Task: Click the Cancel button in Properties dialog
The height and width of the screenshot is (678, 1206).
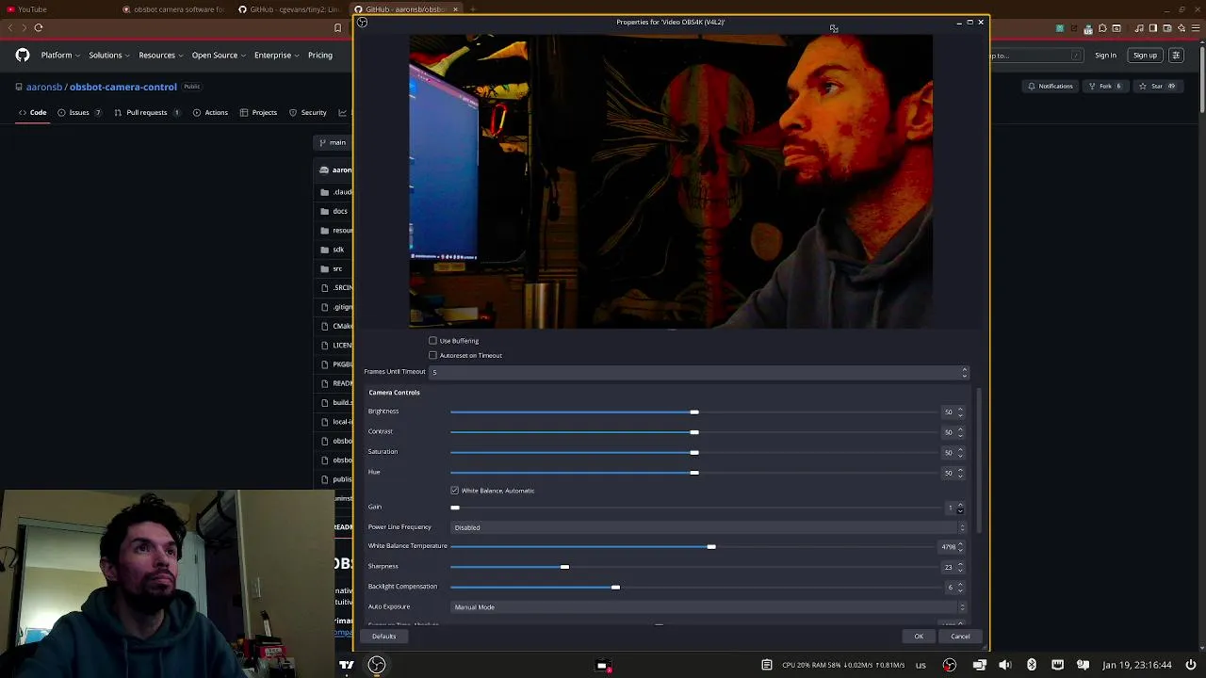Action: [960, 637]
